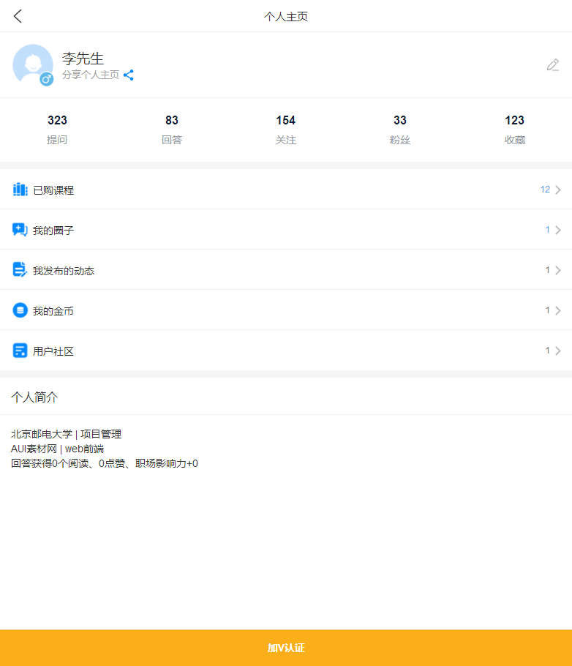Click the 我的圈子 chat bubble icon
This screenshot has width=572, height=666.
click(x=20, y=230)
